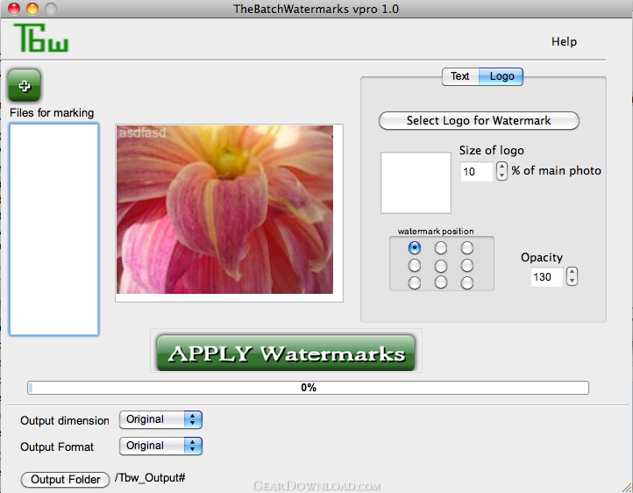Select top-left watermark position
This screenshot has width=633, height=493.
[414, 247]
